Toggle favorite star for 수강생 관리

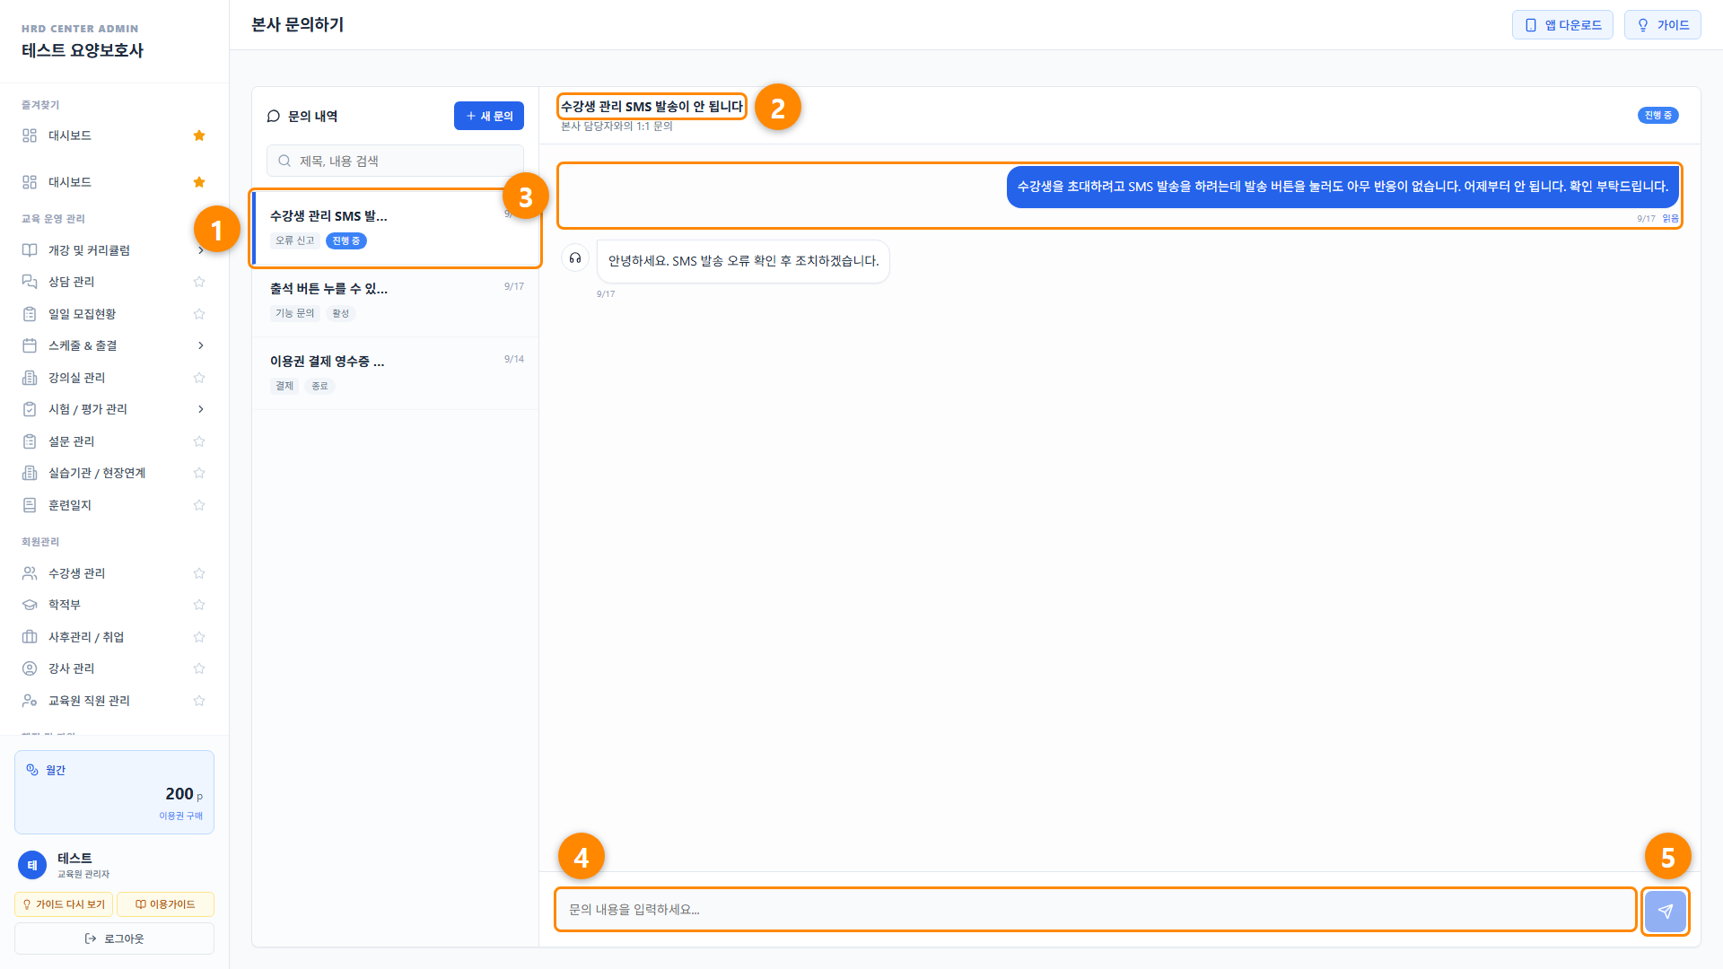tap(199, 573)
